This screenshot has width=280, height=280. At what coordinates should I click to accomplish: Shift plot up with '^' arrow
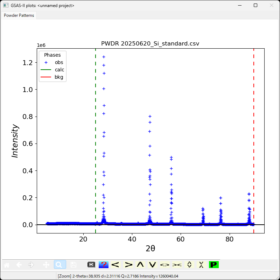140,265
